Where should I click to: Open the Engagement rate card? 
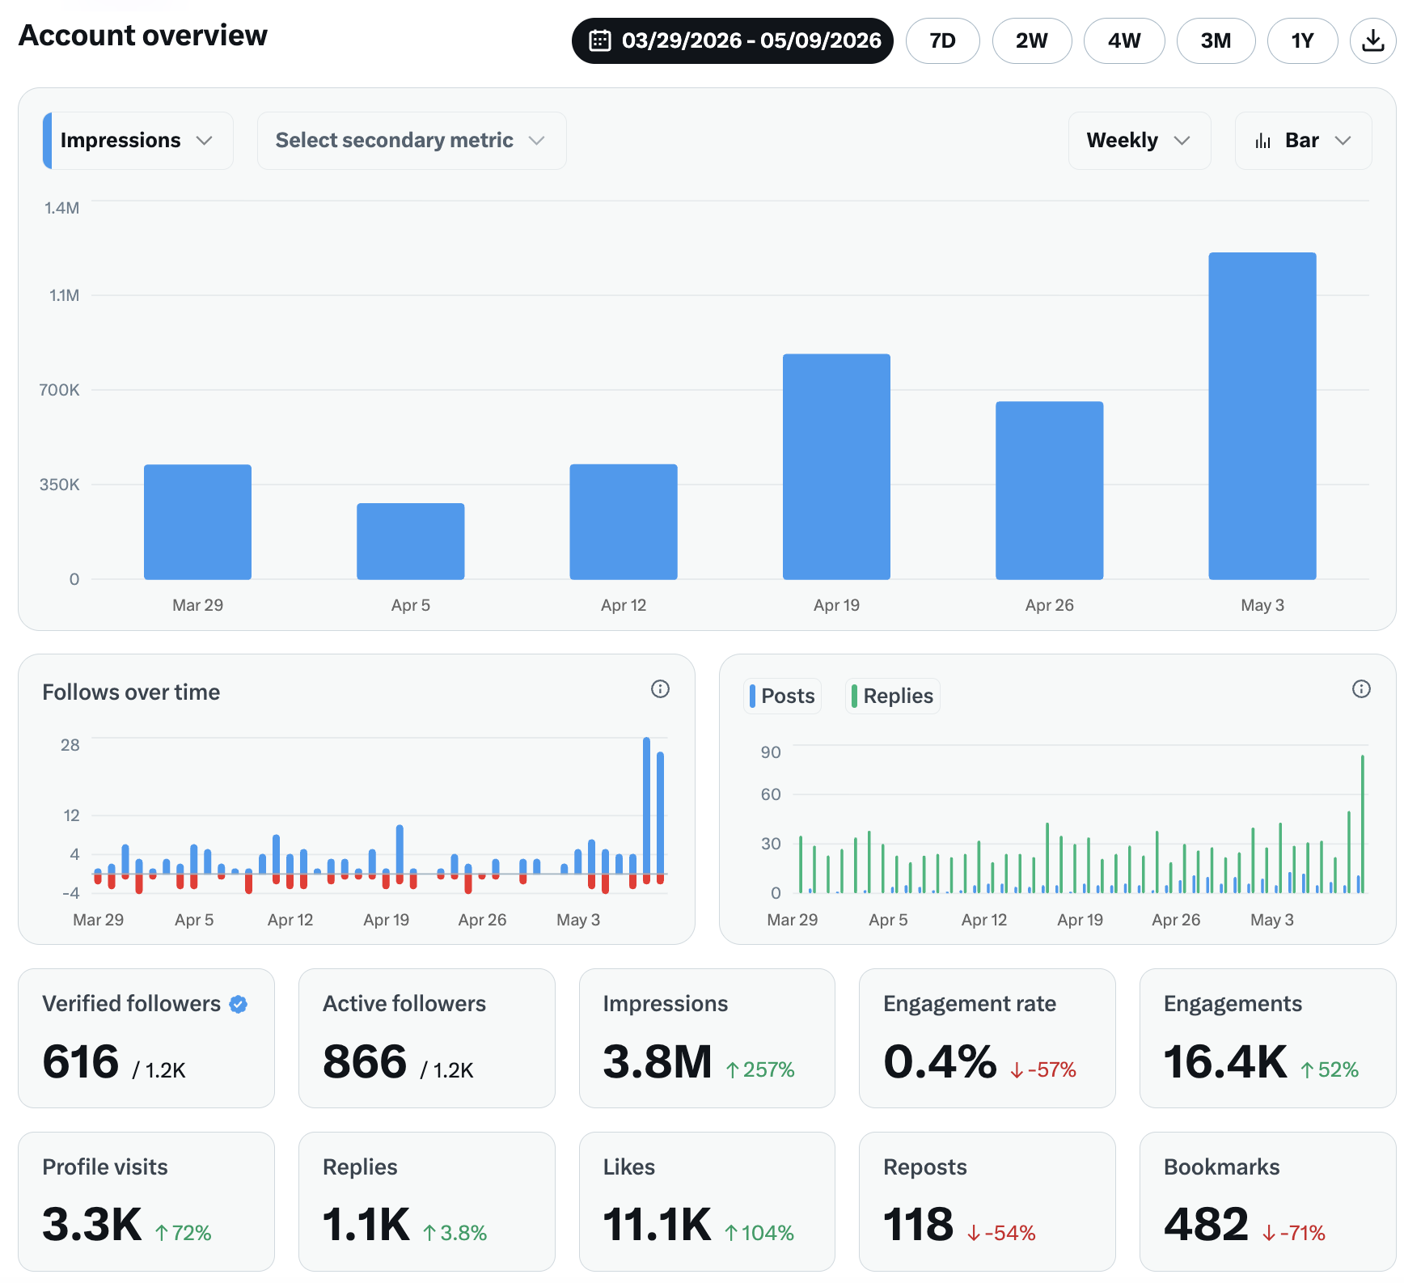[987, 1038]
